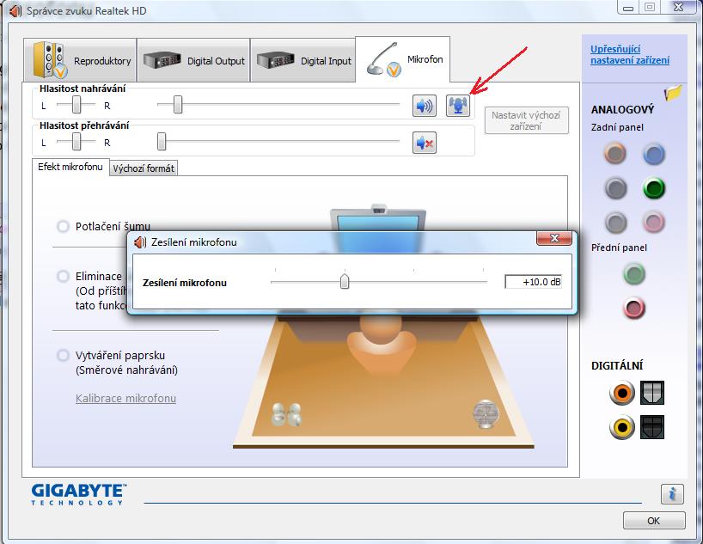Open the Efekt mikrofonu sub-tab
The image size is (703, 544).
coord(70,167)
